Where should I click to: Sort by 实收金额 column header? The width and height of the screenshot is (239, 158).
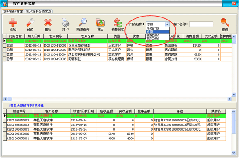point(125,111)
